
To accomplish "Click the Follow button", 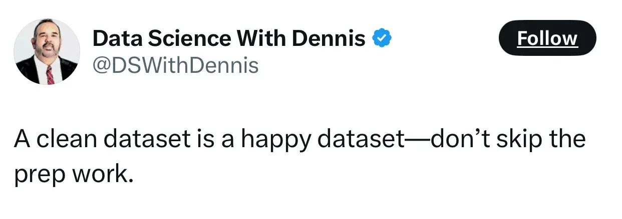I will [x=547, y=38].
